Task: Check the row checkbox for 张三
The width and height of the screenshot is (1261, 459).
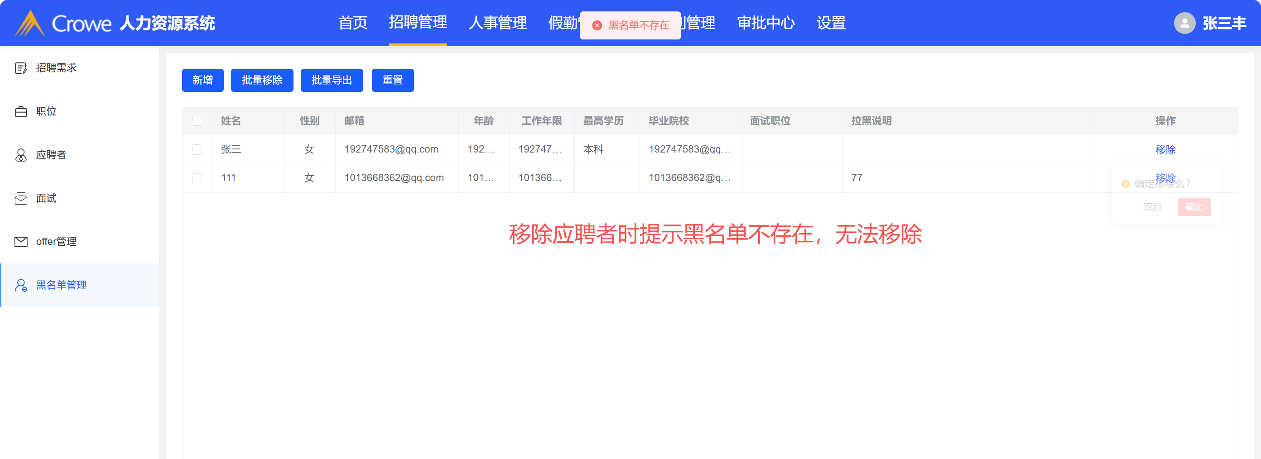Action: click(197, 150)
